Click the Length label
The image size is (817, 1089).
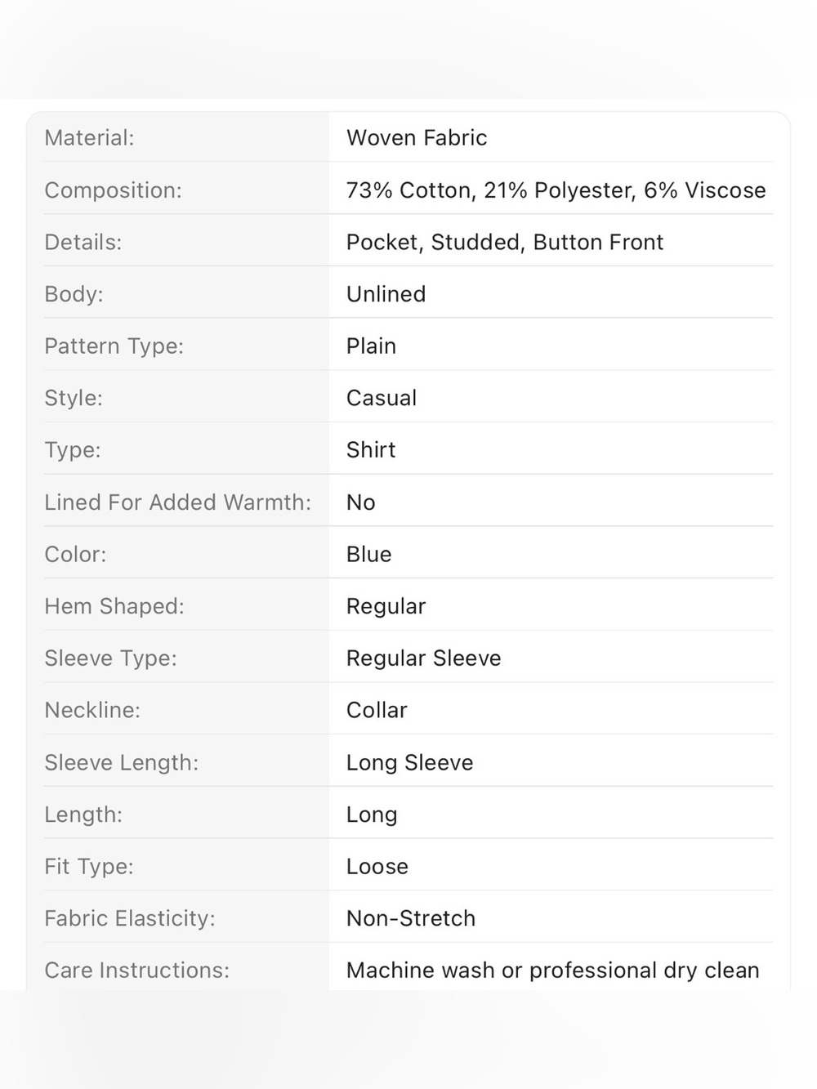(x=83, y=815)
